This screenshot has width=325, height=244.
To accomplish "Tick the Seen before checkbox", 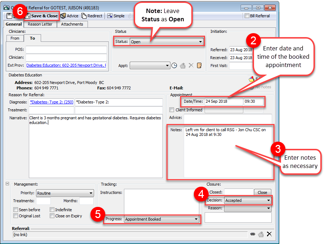I will pyautogui.click(x=15, y=210).
